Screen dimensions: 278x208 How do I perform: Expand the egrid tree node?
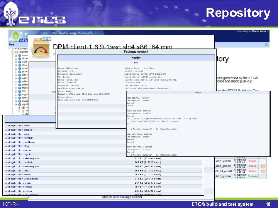click(16, 62)
